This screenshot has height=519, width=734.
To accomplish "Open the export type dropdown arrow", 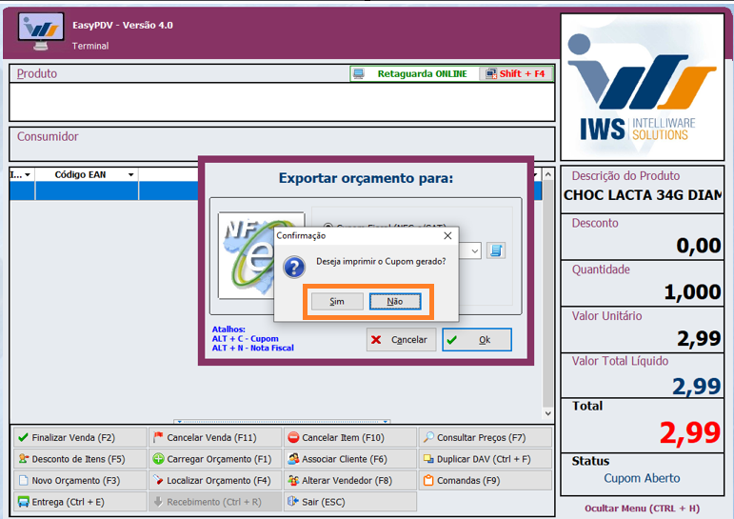I will point(476,251).
